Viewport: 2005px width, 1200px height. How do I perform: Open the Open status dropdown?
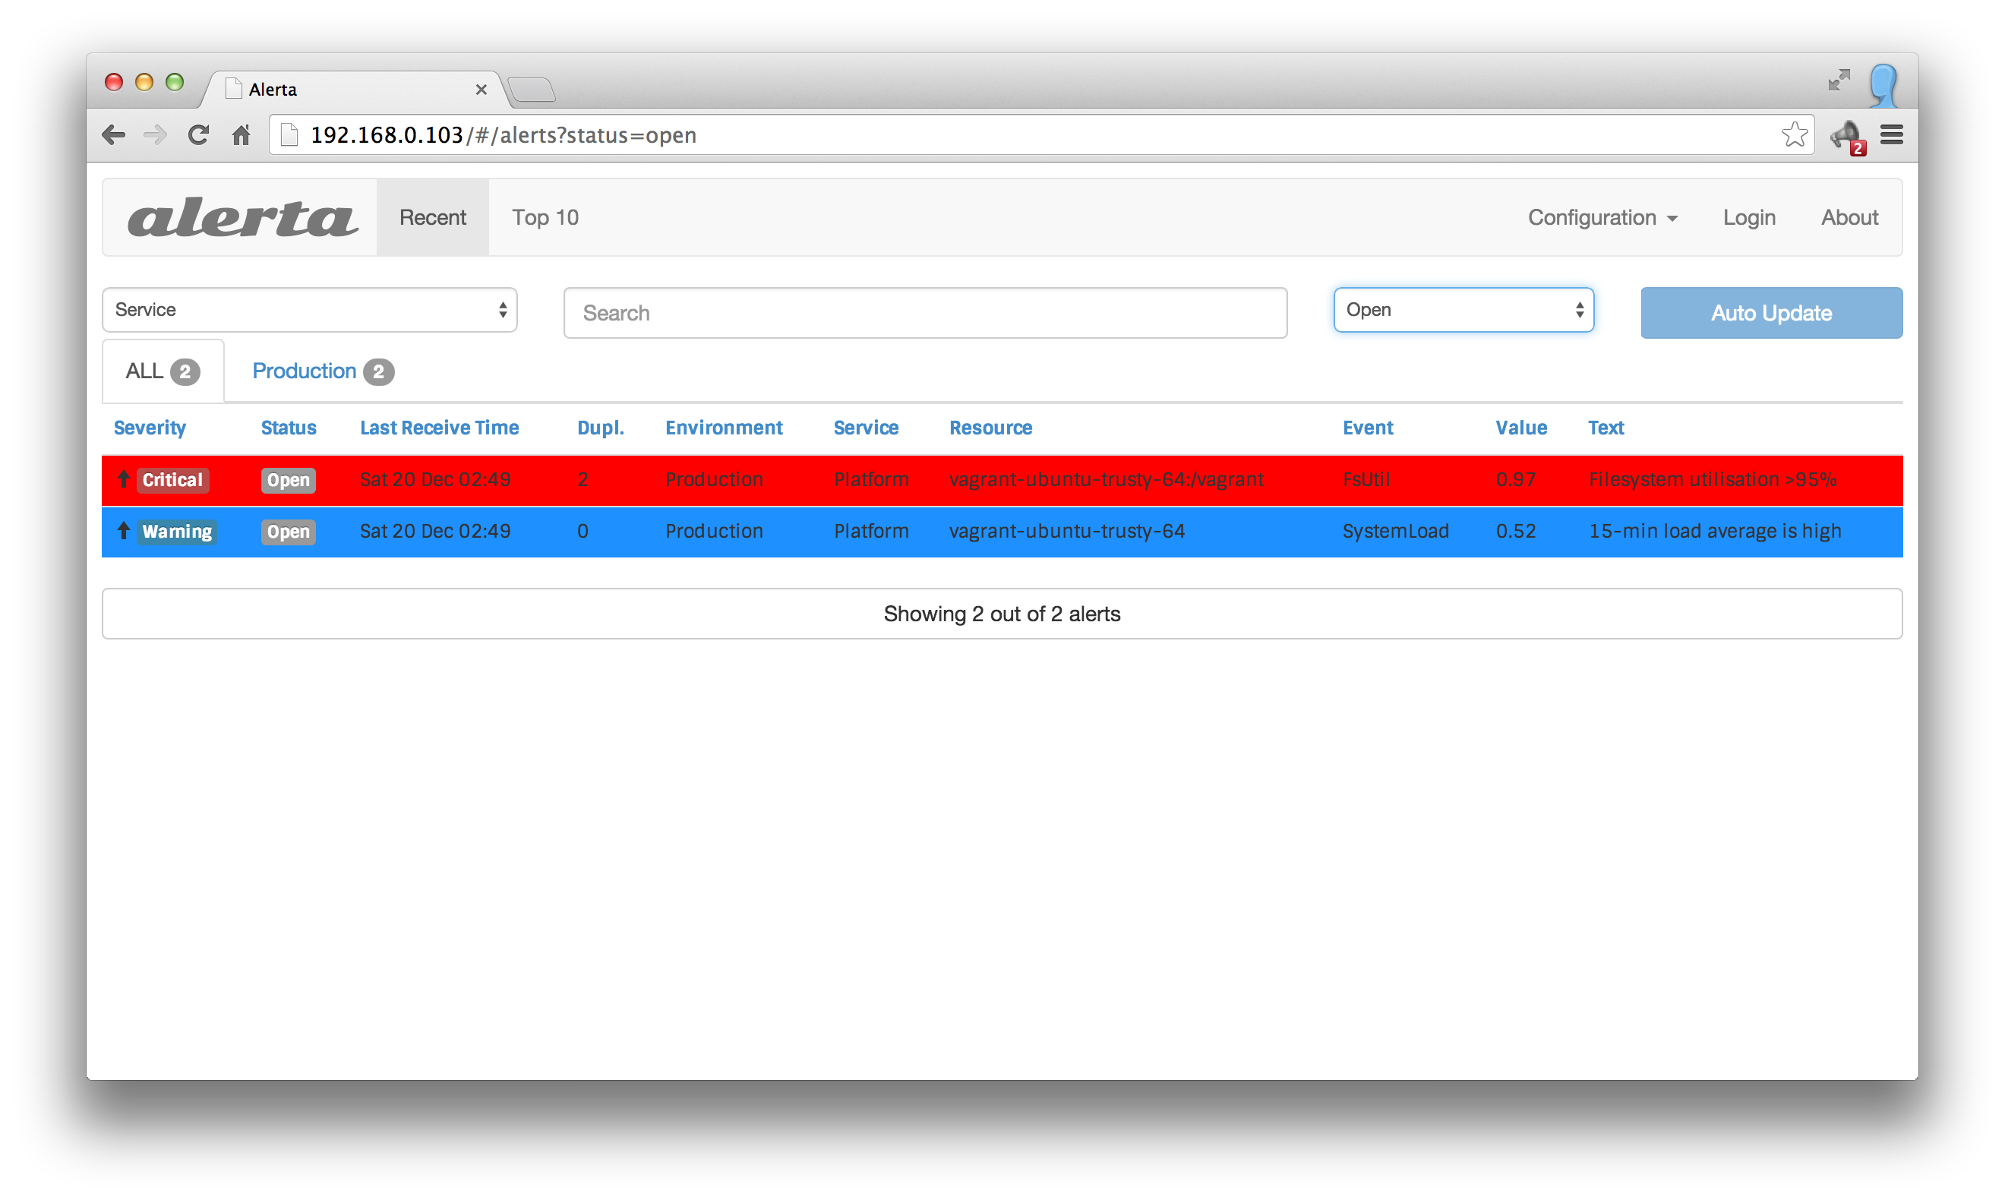click(x=1463, y=310)
